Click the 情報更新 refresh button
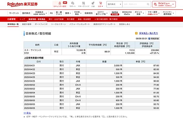Screen dimensions: 183x120 154,39
